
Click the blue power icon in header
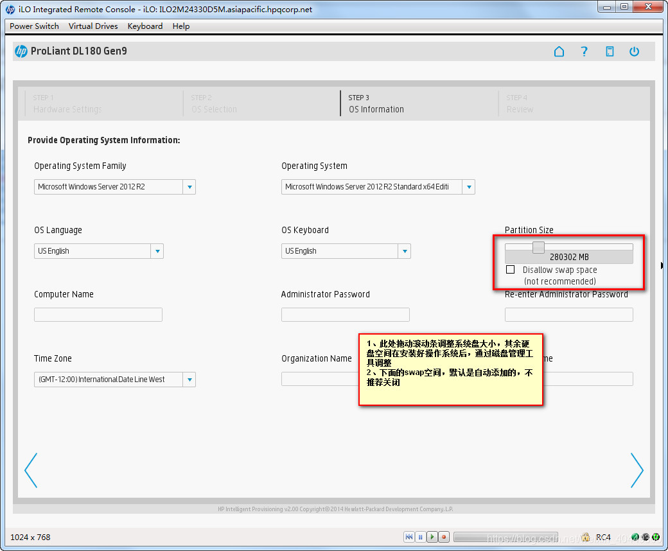click(x=635, y=51)
